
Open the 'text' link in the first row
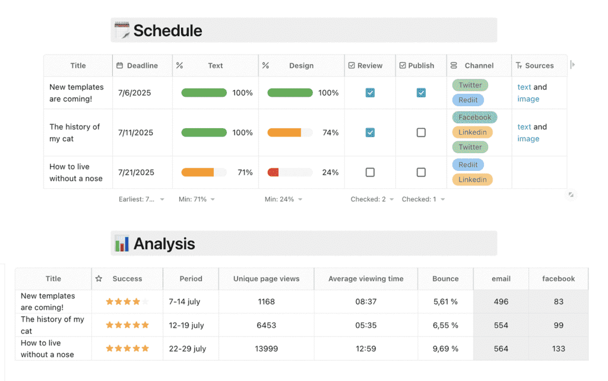pos(524,87)
